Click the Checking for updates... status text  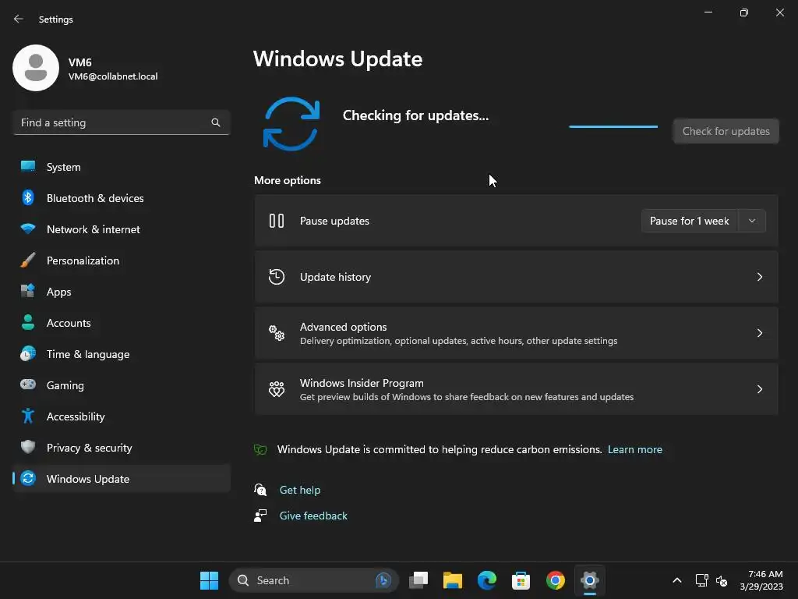click(x=415, y=115)
